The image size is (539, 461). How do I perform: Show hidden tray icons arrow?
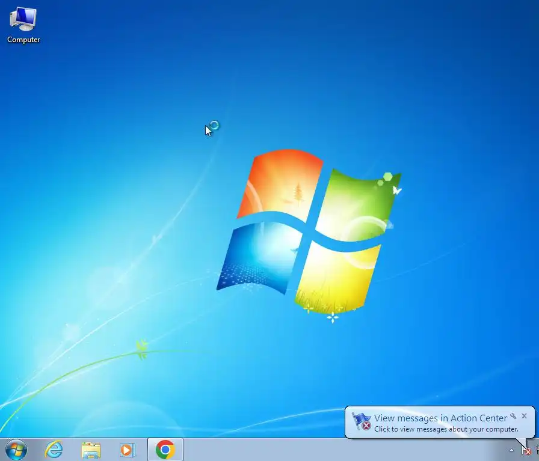coord(511,450)
